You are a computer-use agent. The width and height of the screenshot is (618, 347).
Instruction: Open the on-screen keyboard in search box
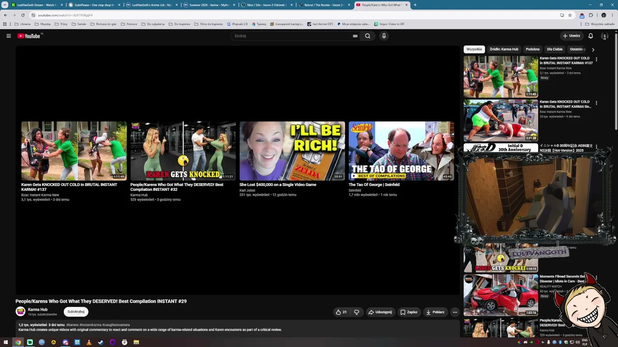[x=355, y=36]
